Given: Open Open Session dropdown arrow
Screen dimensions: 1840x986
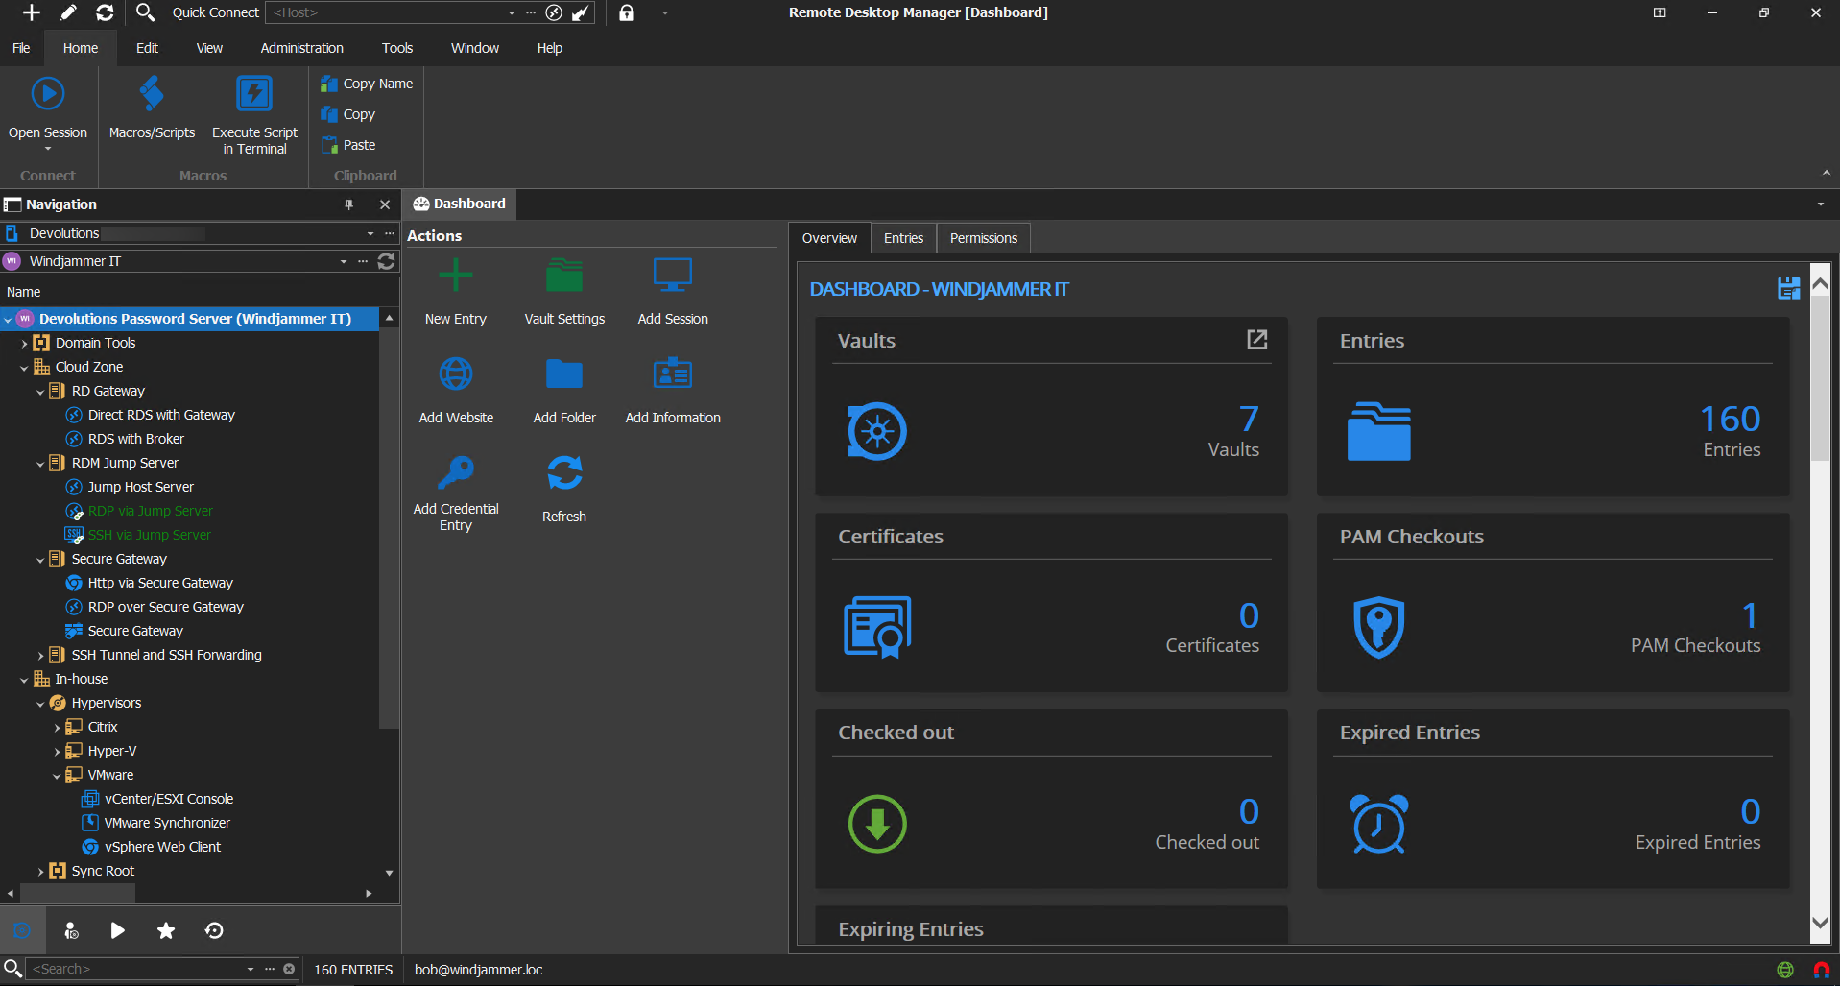Looking at the screenshot, I should [x=48, y=150].
